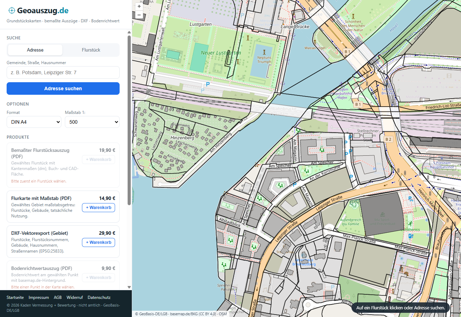Open the OSM attribution link

point(223,314)
